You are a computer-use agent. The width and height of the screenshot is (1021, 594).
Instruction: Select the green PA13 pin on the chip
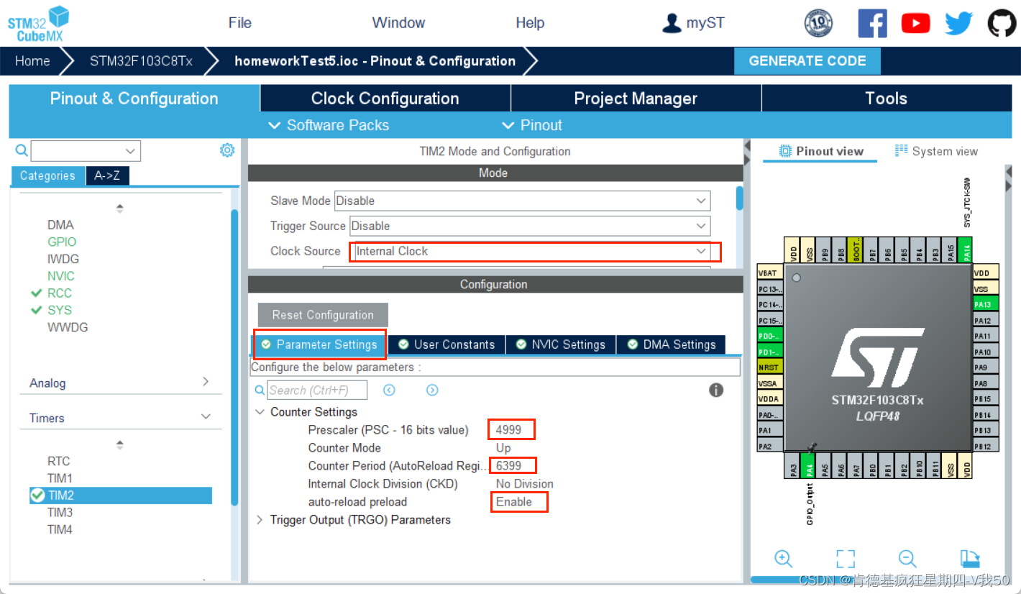coord(986,304)
